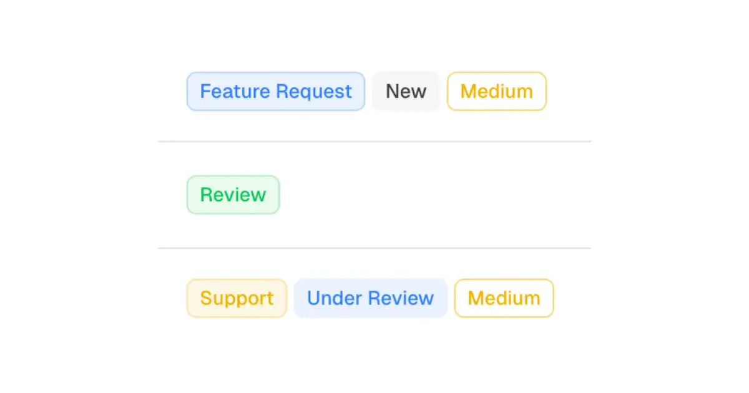Tap the tag to the left of New
This screenshot has width=749, height=393.
click(275, 92)
